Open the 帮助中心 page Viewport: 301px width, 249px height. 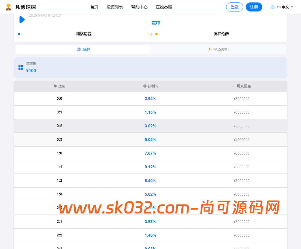pos(139,7)
